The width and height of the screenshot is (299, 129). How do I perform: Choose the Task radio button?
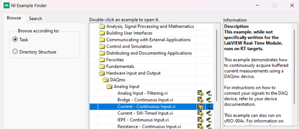coord(15,40)
